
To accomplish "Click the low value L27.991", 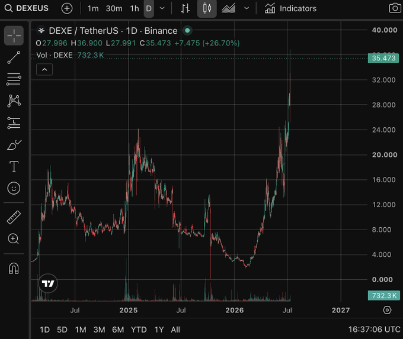I will [x=121, y=43].
